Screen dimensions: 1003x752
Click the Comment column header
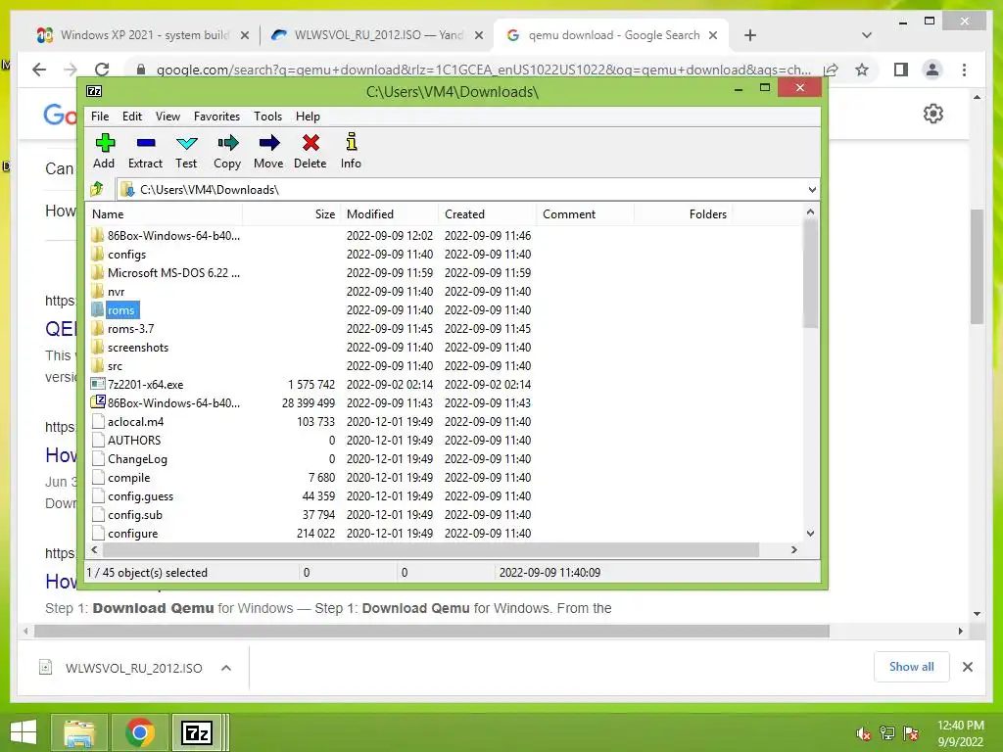point(585,214)
